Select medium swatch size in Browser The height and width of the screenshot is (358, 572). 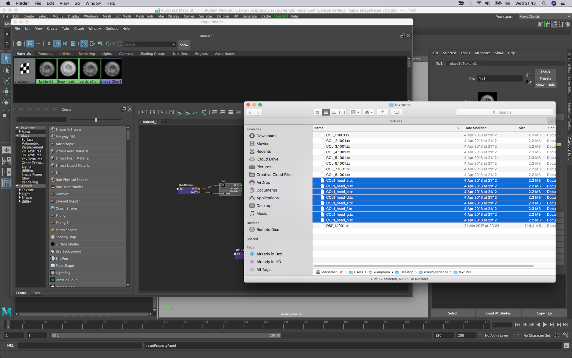coord(57,44)
